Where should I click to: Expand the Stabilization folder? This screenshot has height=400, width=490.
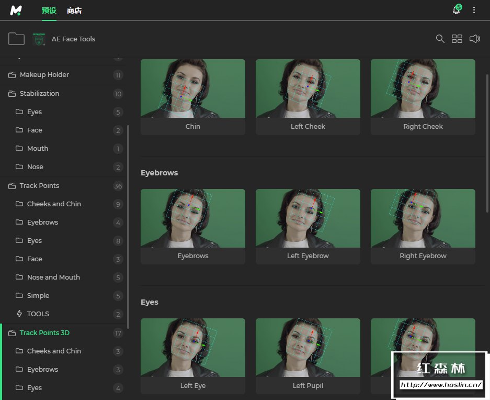pyautogui.click(x=39, y=94)
